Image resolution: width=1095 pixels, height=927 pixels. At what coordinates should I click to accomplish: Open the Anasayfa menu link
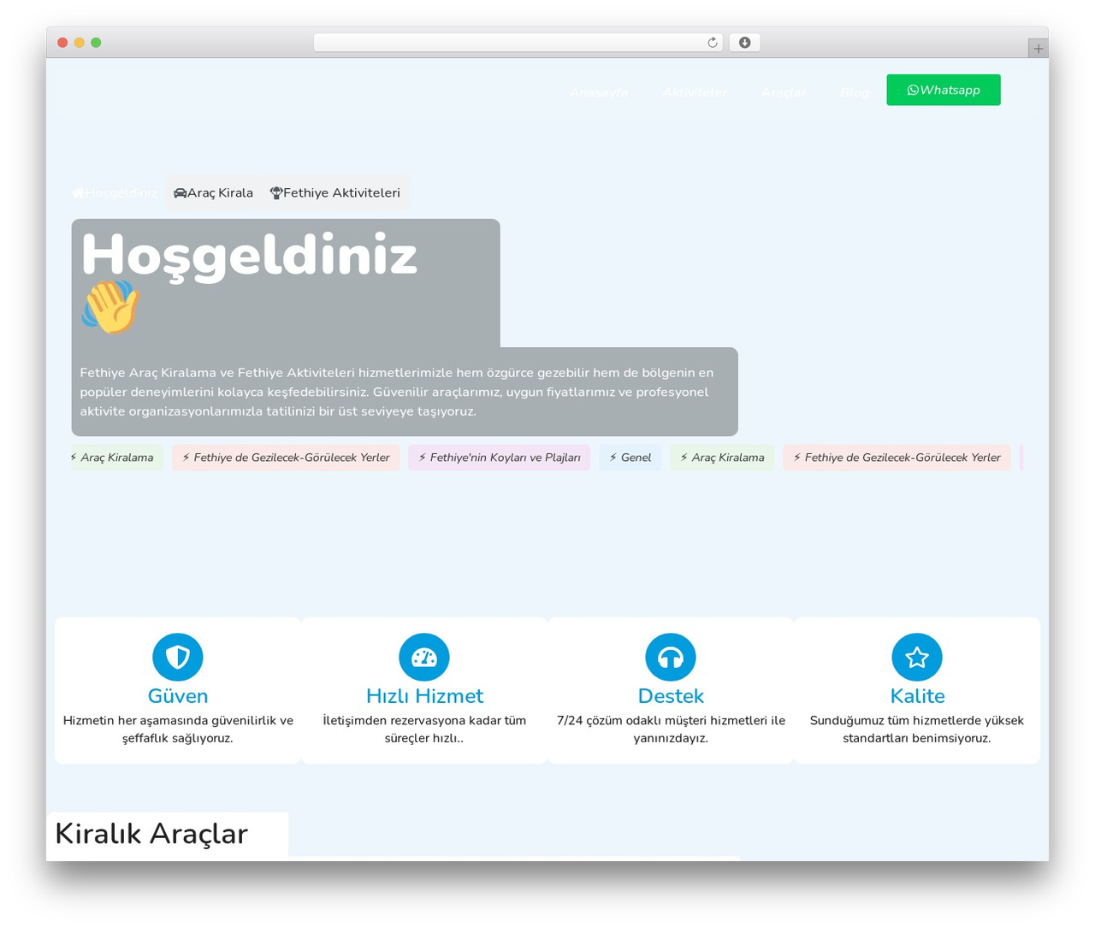[x=599, y=92]
